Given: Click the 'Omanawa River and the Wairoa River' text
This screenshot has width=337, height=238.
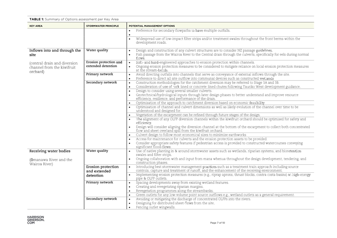Looking at the screenshot, I should click(x=51, y=162).
